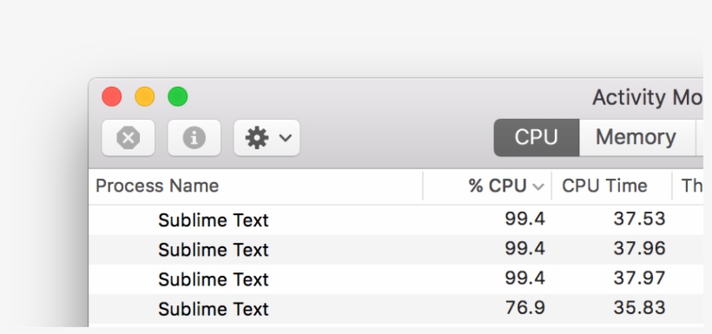Switch to the CPU tab
The height and width of the screenshot is (334, 712).
coord(537,137)
